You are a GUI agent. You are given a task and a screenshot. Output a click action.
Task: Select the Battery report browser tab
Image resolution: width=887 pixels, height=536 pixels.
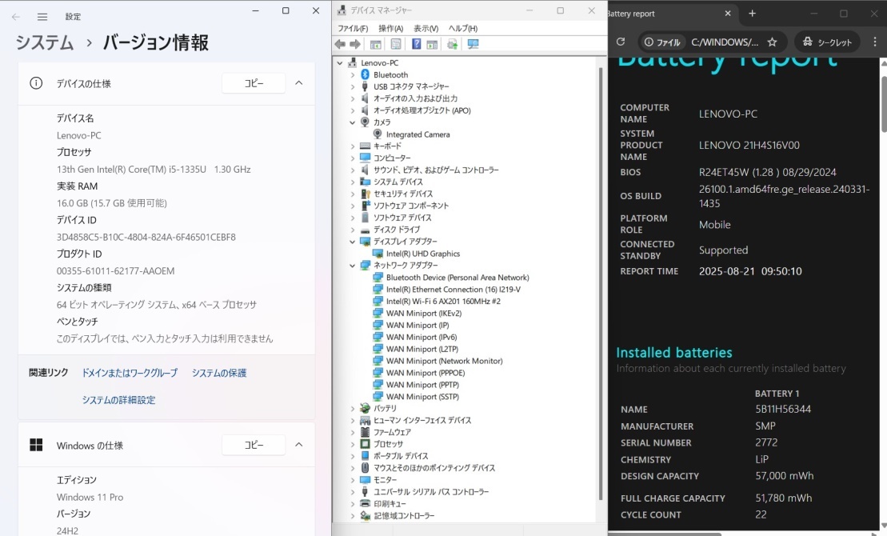tap(672, 14)
